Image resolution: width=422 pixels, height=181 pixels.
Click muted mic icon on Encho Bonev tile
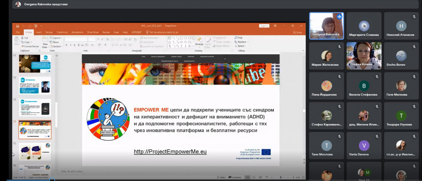415,47
